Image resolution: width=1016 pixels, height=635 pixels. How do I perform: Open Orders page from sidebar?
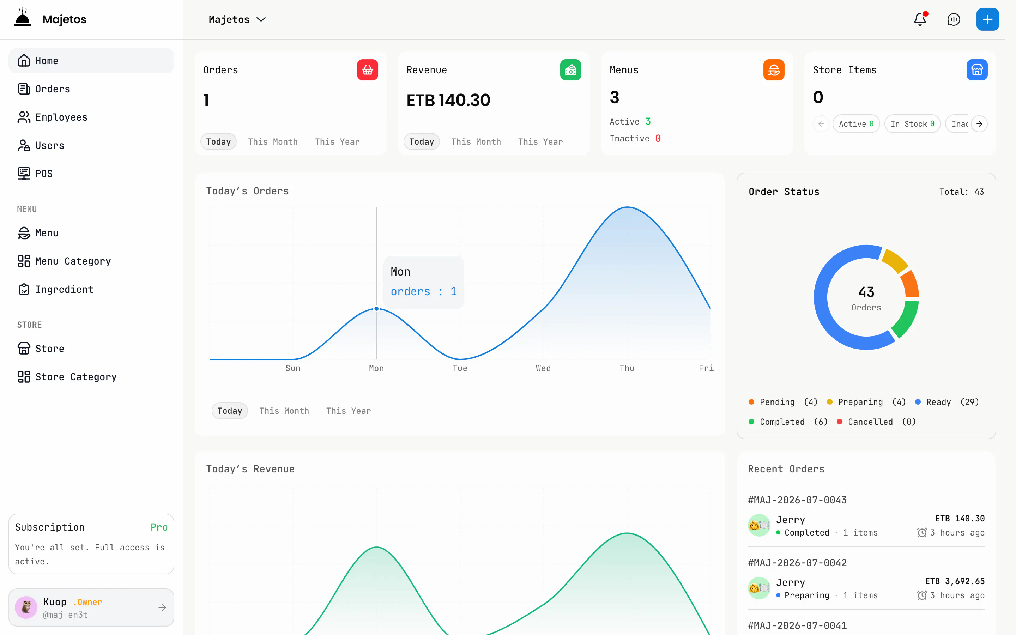coord(91,89)
